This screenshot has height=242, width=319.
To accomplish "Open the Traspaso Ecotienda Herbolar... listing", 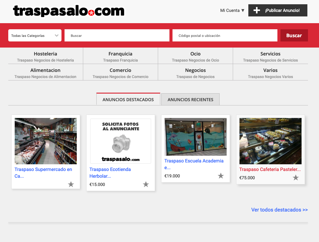I will point(110,173).
